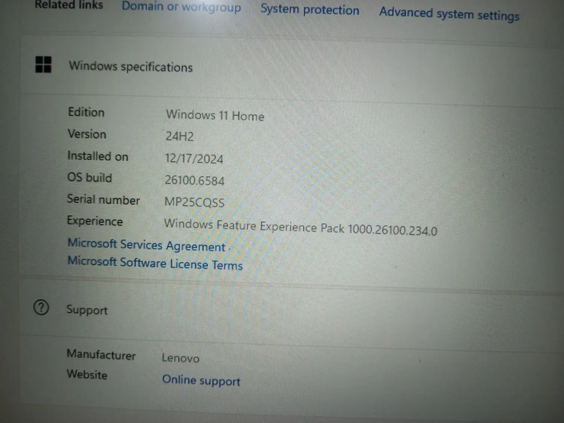
Task: Click the Windows Feature Experience Pack text
Action: [x=300, y=227]
